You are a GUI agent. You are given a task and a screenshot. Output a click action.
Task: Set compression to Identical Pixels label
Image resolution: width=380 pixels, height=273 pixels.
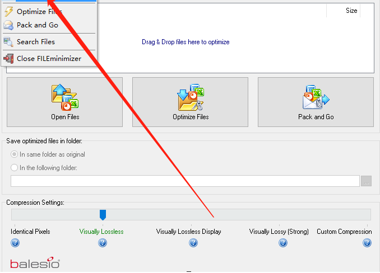click(x=30, y=232)
